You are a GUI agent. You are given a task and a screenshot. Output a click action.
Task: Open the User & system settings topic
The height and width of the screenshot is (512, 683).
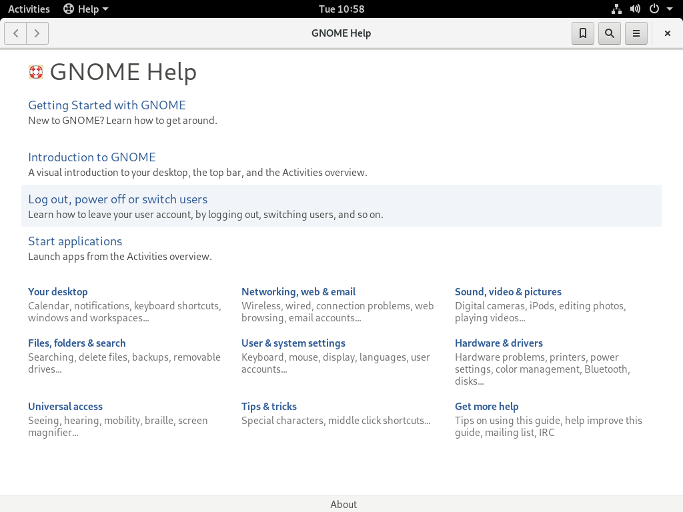pyautogui.click(x=293, y=343)
